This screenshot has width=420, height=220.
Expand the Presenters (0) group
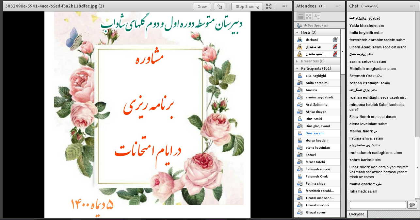point(297,61)
